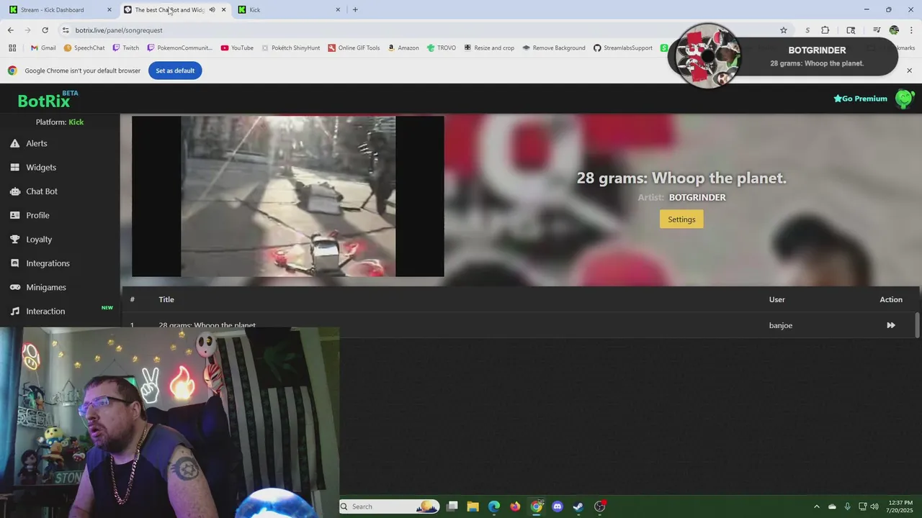
Task: Click the Title column header
Action: coord(166,299)
